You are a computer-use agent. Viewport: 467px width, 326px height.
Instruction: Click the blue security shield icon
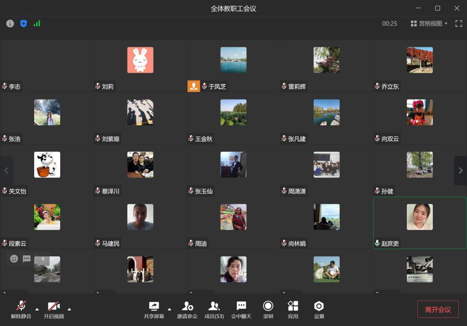24,24
